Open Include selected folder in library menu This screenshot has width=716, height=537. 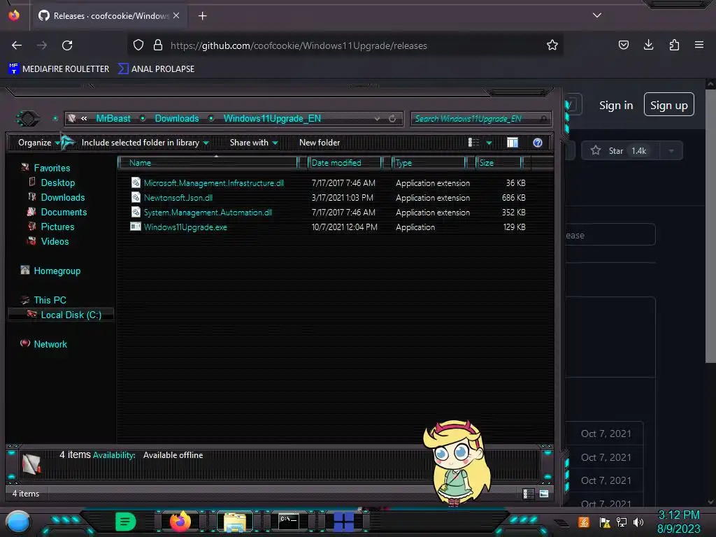145,143
